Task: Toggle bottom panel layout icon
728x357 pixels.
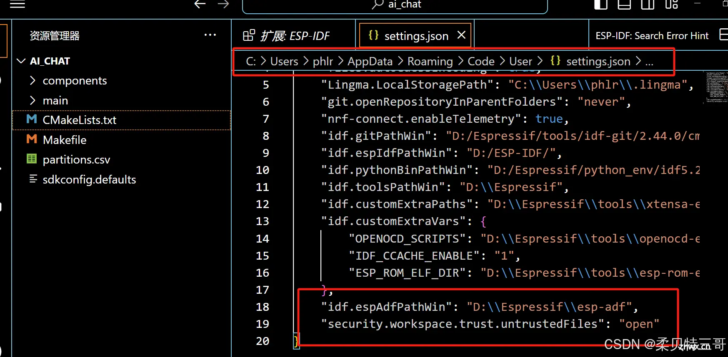Action: click(x=624, y=4)
